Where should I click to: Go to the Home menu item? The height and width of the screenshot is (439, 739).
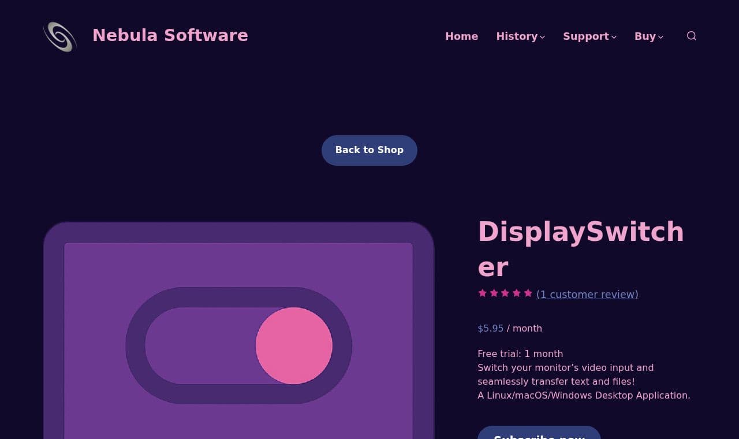tap(461, 36)
